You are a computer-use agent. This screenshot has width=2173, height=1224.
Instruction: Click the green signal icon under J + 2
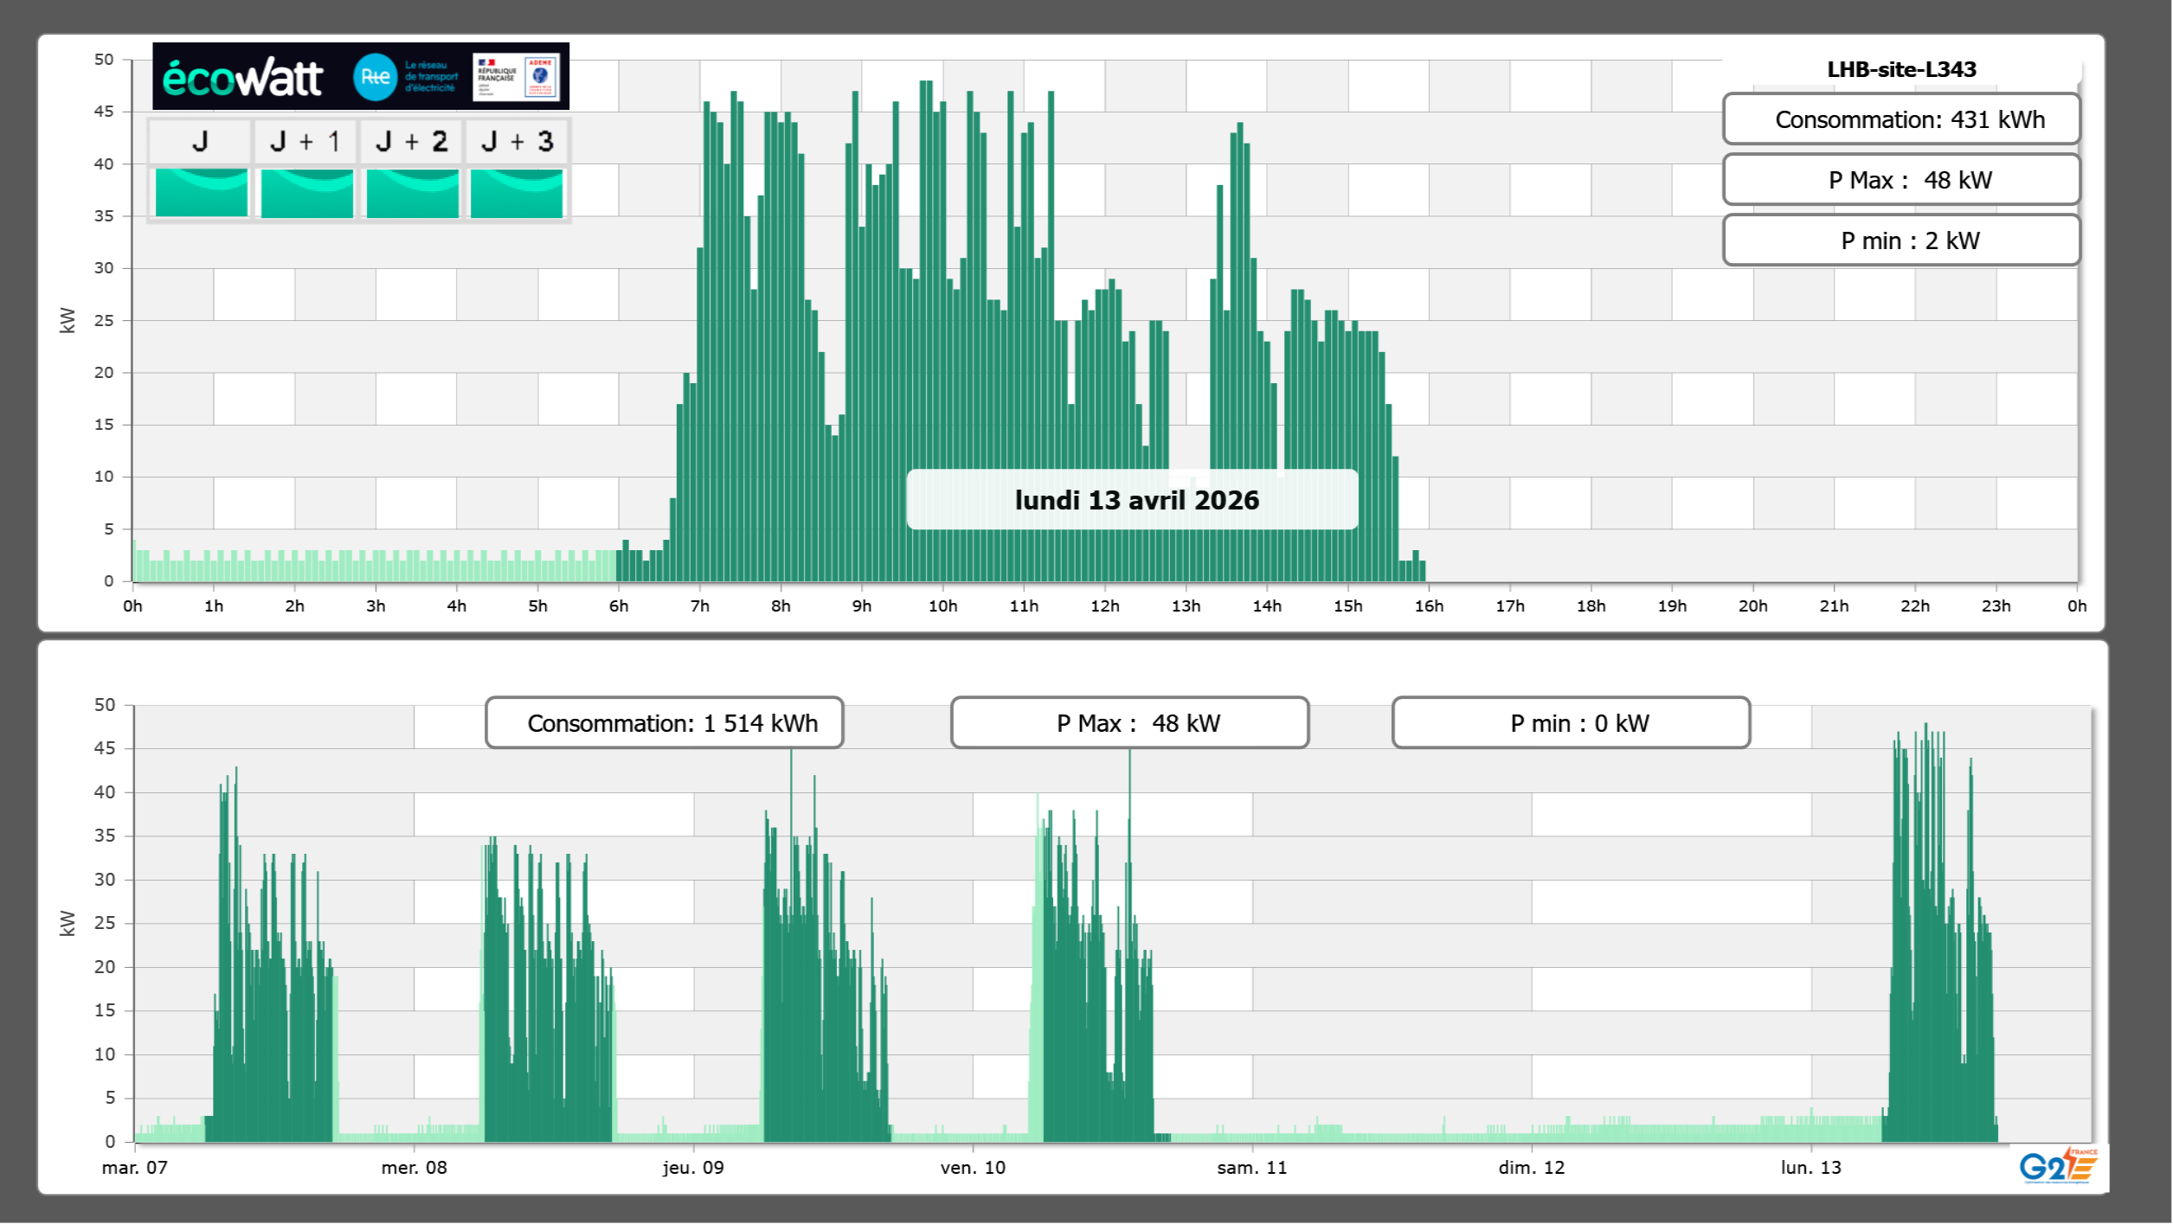coord(412,192)
